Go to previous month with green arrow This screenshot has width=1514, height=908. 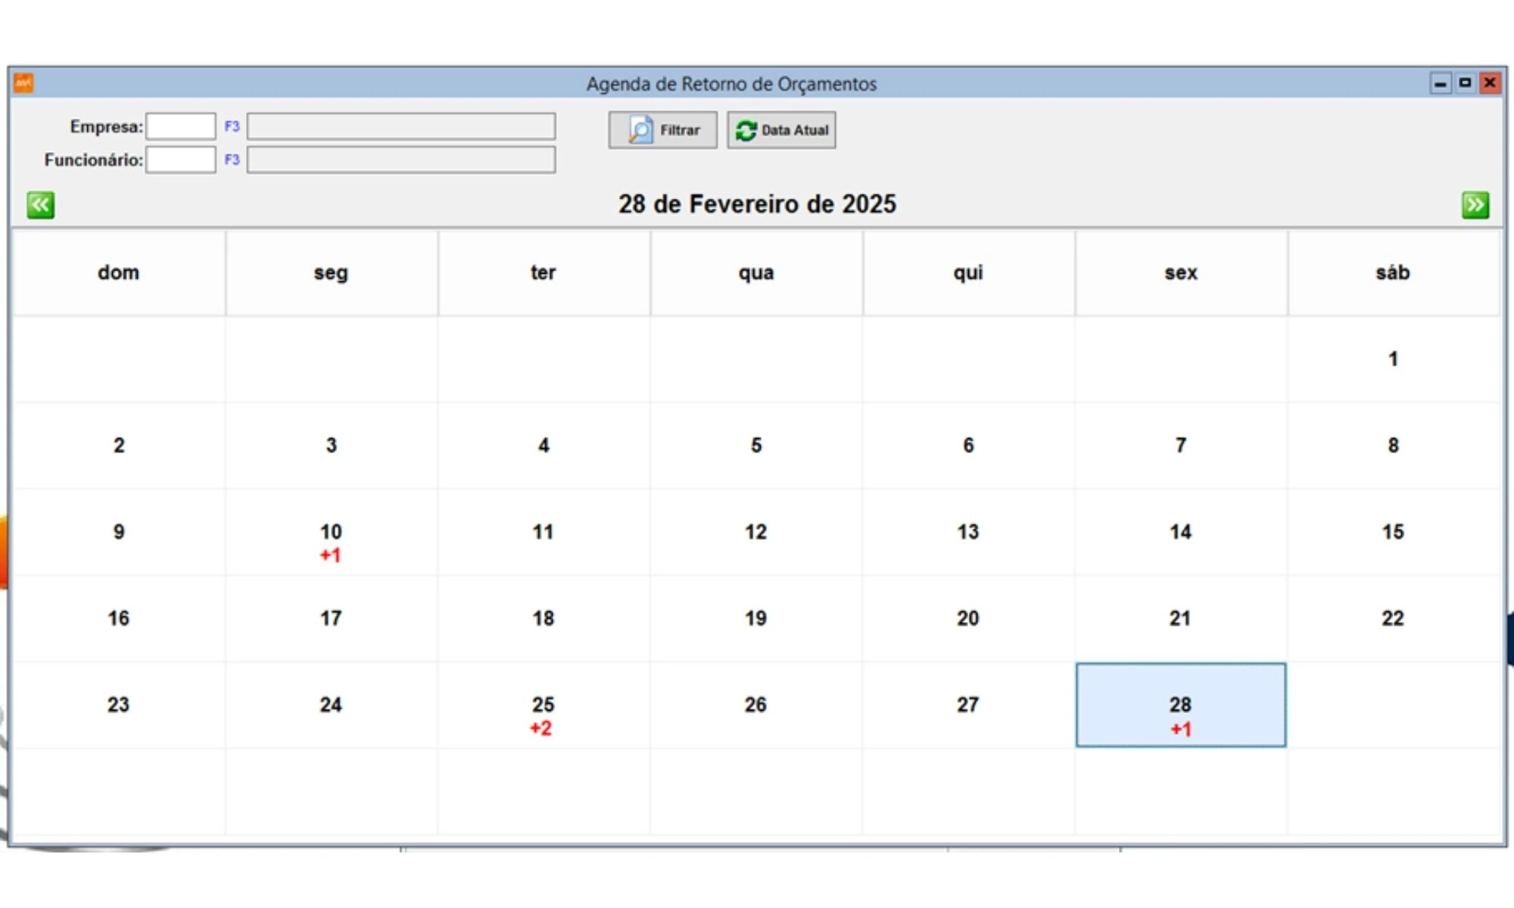pyautogui.click(x=40, y=205)
